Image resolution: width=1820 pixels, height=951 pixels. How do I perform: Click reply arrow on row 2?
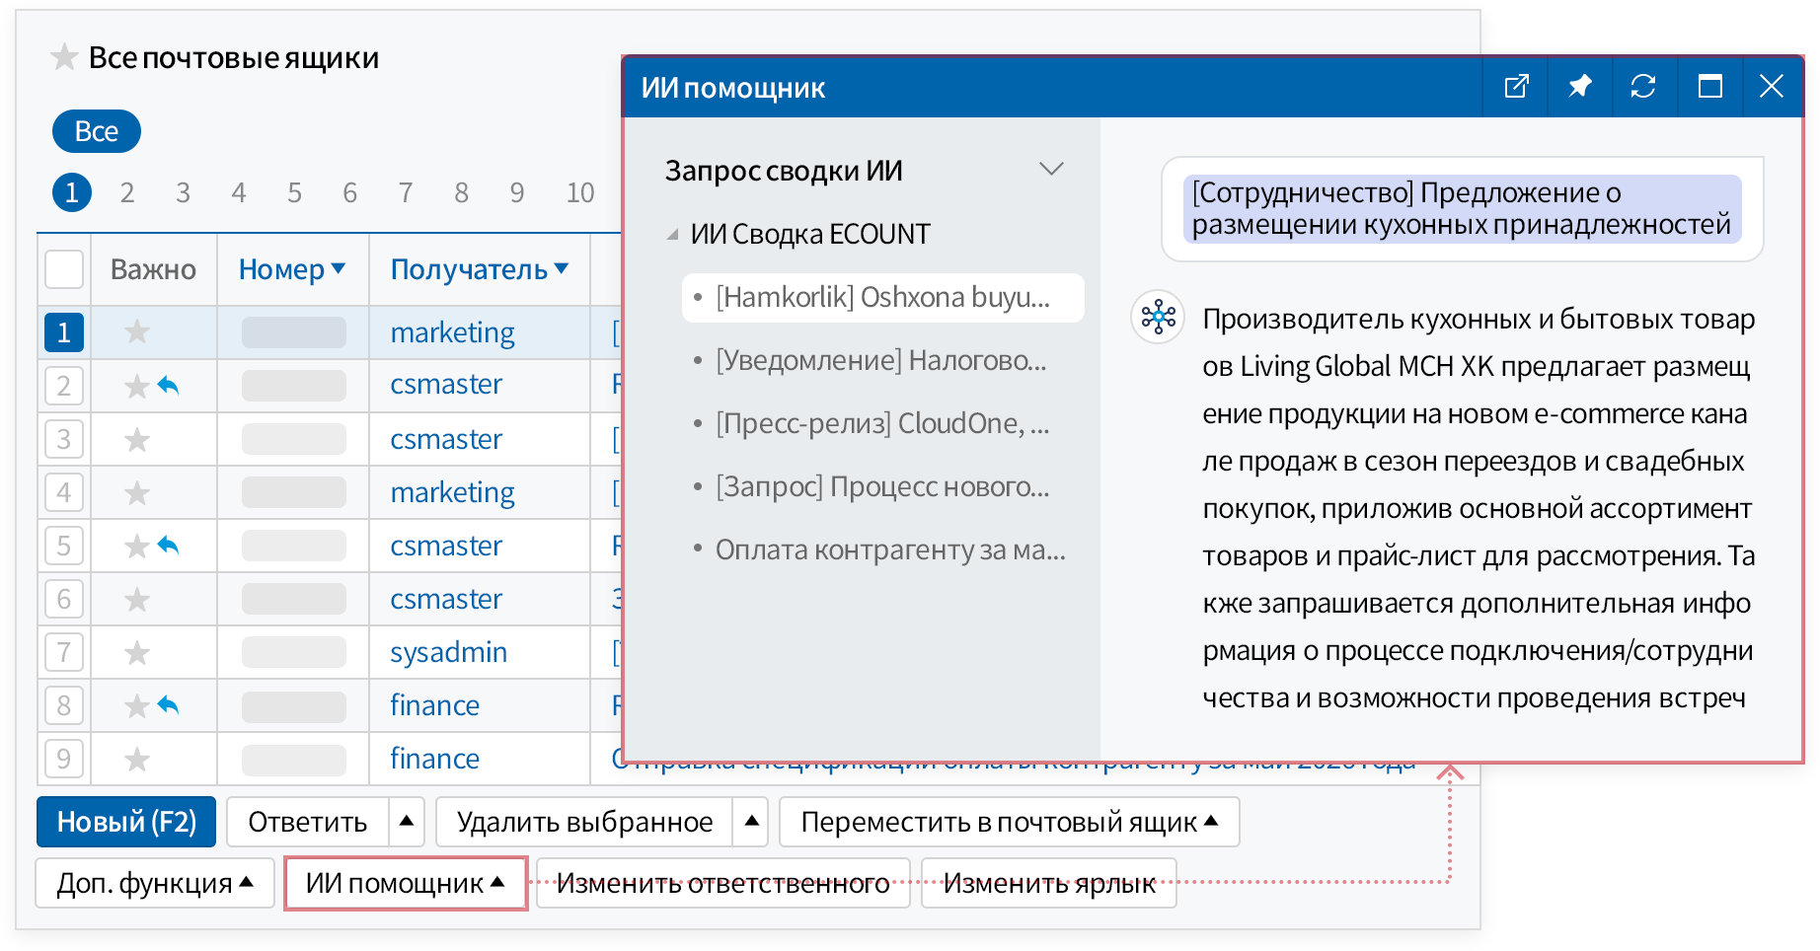[169, 385]
